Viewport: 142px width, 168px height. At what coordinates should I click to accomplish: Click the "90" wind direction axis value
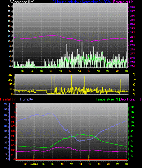pos(11,89)
